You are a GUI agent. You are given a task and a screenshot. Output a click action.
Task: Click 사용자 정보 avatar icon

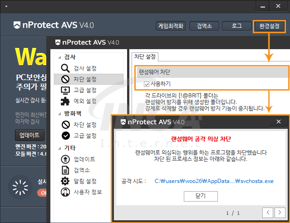65,192
